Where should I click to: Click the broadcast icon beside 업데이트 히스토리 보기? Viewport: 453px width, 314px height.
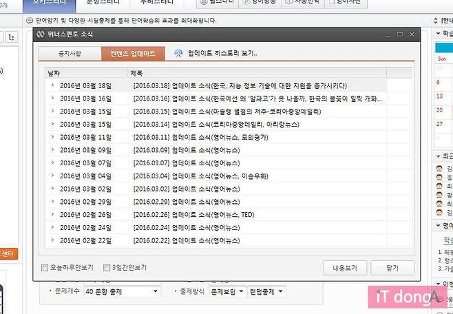[x=178, y=53]
